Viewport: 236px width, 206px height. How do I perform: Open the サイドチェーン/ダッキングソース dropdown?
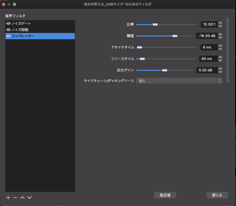tap(179, 81)
